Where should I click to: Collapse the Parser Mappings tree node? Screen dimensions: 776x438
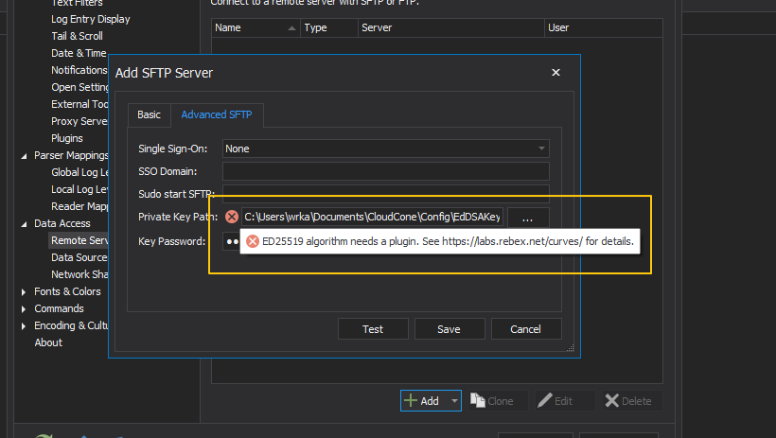coord(24,156)
